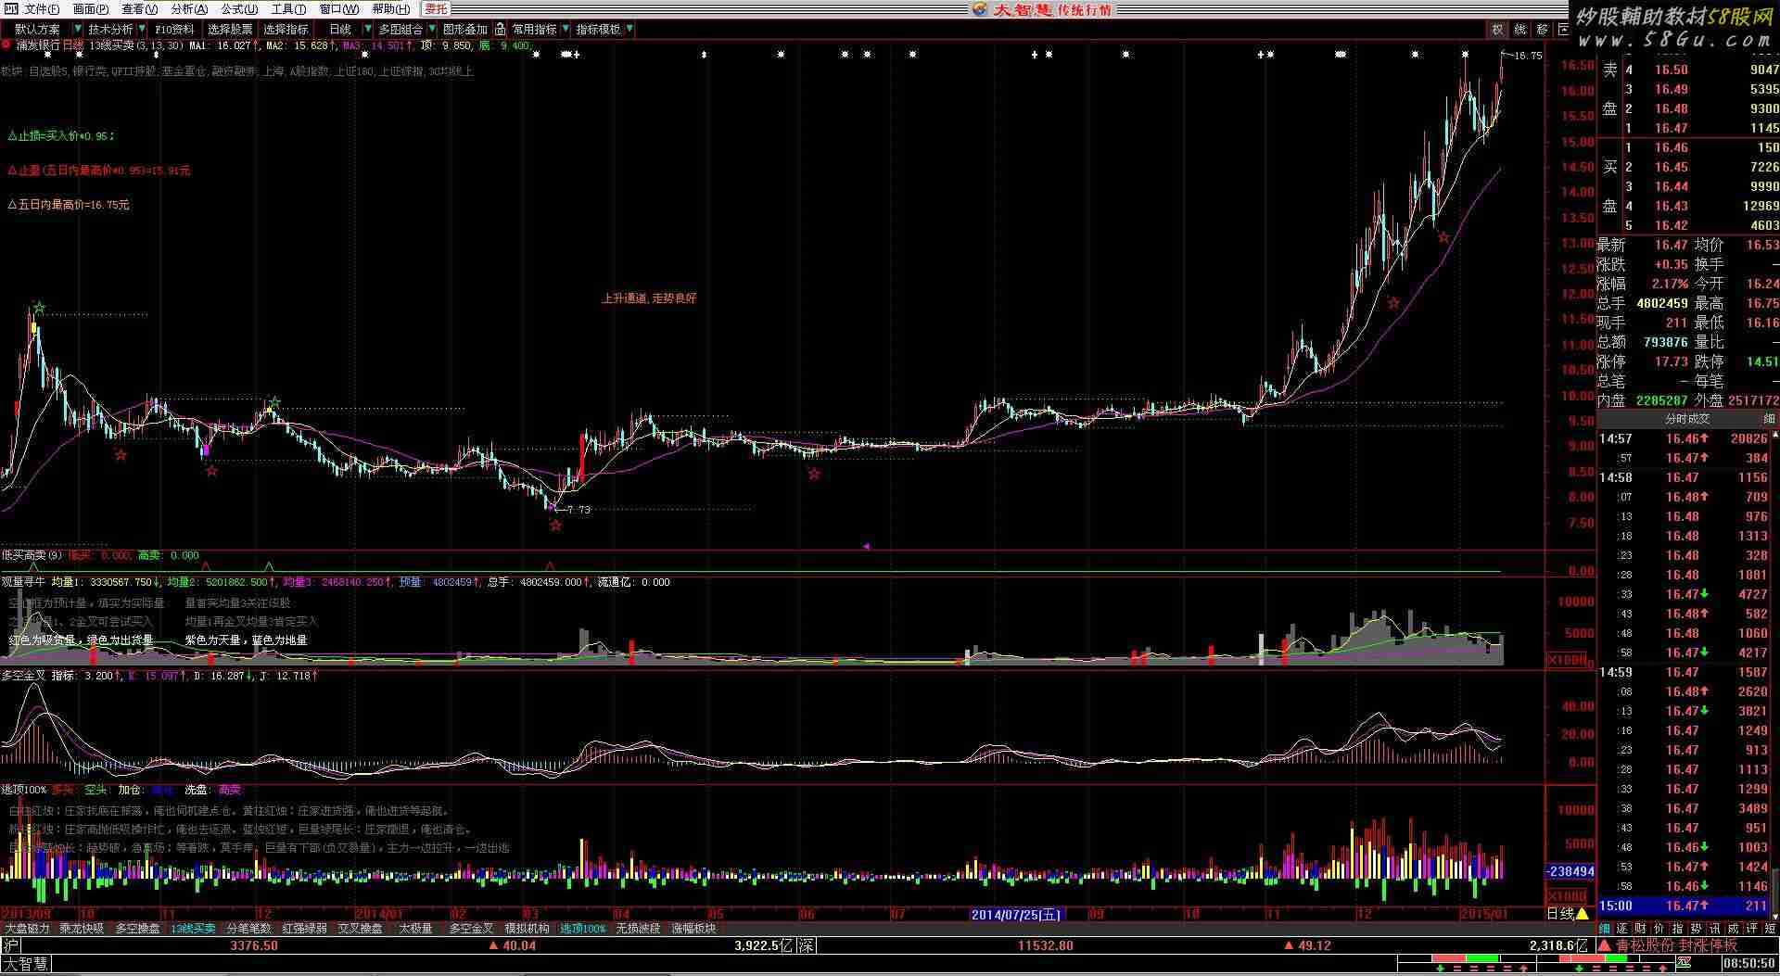Screen dimensions: 1780x976
Task: Click the green star marker at 2013/09 peak
Action: click(39, 307)
